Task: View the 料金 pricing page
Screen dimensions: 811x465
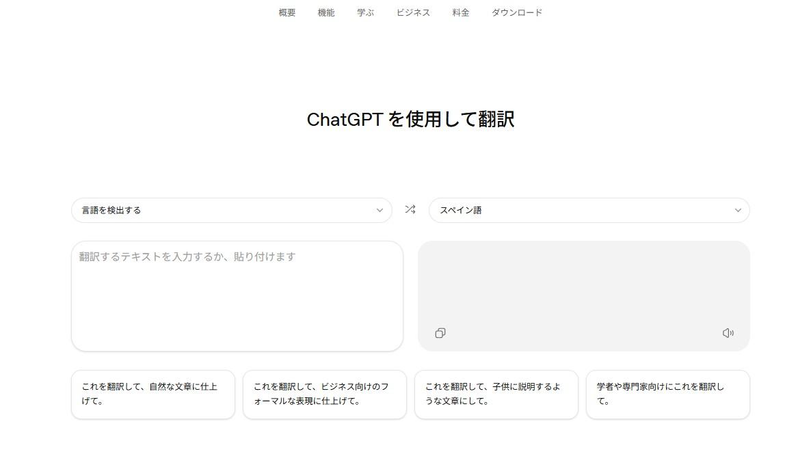Action: coord(461,12)
